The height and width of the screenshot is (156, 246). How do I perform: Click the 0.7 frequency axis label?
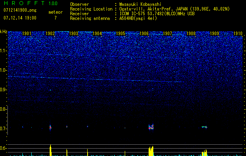coord(3,129)
